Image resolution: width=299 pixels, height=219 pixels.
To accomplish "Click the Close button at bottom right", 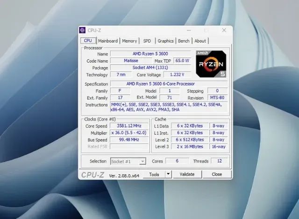I will point(217,174).
